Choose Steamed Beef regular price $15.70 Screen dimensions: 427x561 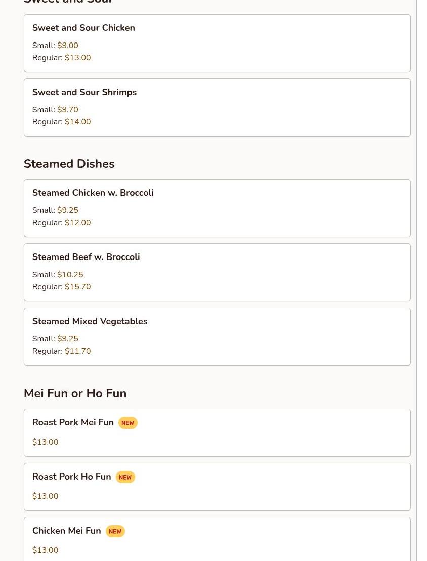pos(77,287)
